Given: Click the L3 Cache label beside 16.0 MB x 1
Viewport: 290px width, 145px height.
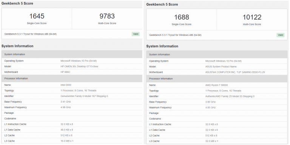Looking at the screenshot, I should tap(9, 141).
